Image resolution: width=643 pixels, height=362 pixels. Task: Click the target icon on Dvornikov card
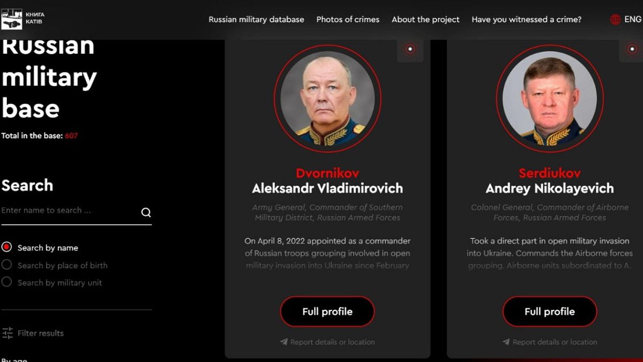point(410,49)
